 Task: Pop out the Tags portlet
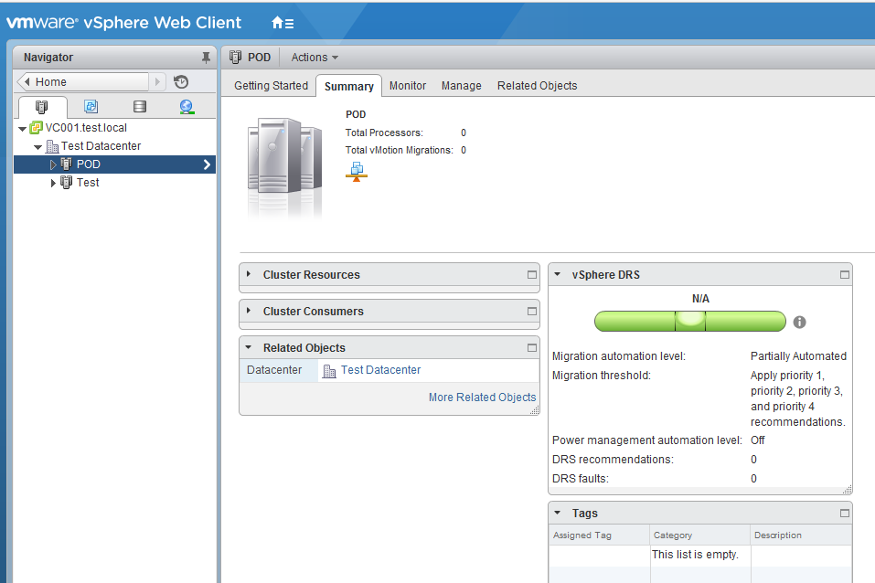point(843,512)
